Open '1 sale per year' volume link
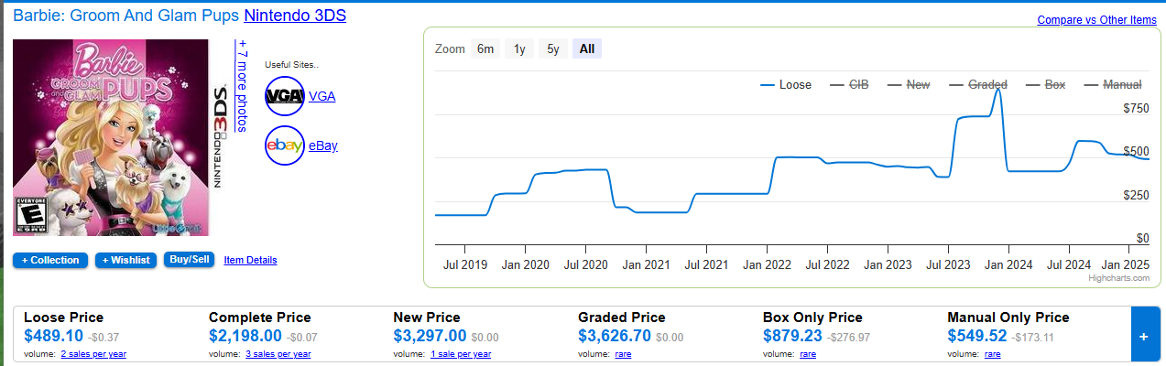The width and height of the screenshot is (1166, 366). 461,353
